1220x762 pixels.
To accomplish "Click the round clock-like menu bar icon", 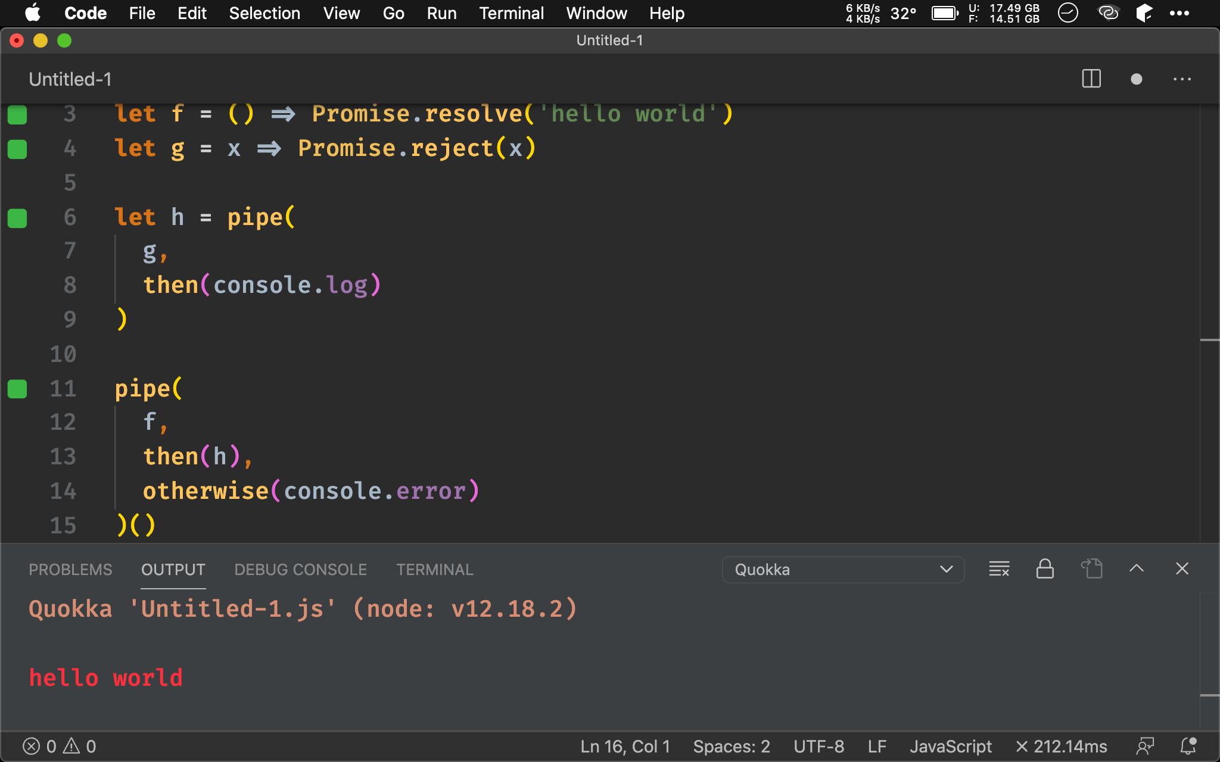I will coord(1067,13).
